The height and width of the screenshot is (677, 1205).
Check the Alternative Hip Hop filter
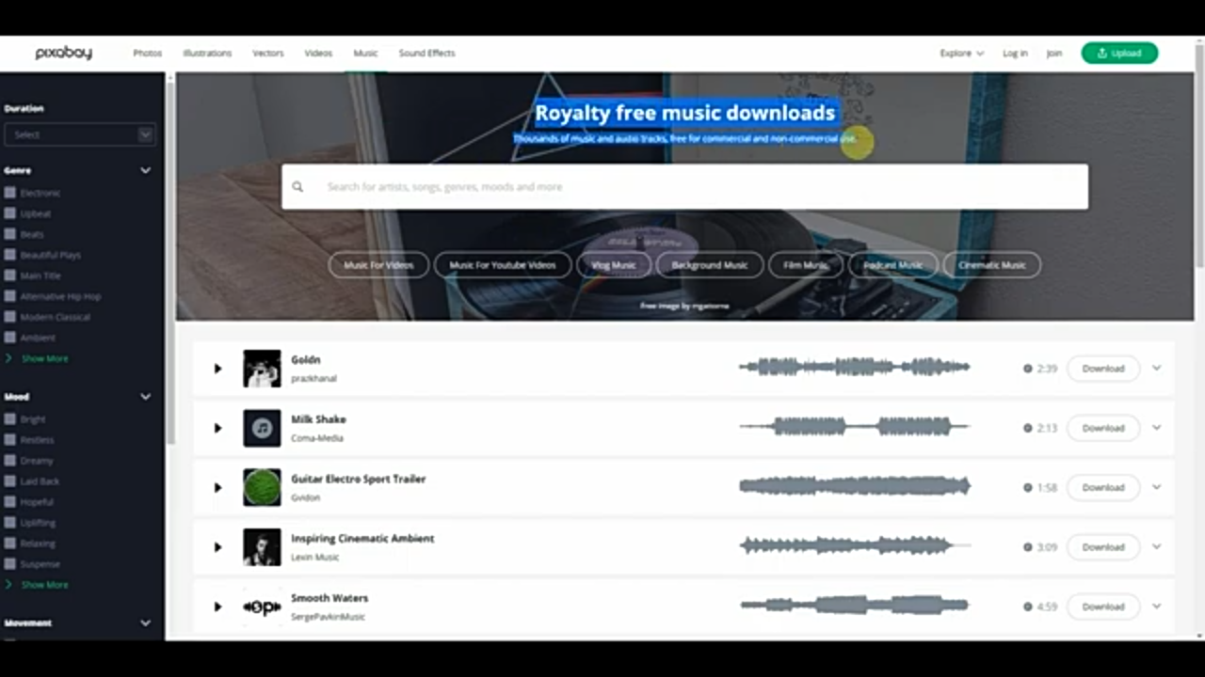coord(10,296)
